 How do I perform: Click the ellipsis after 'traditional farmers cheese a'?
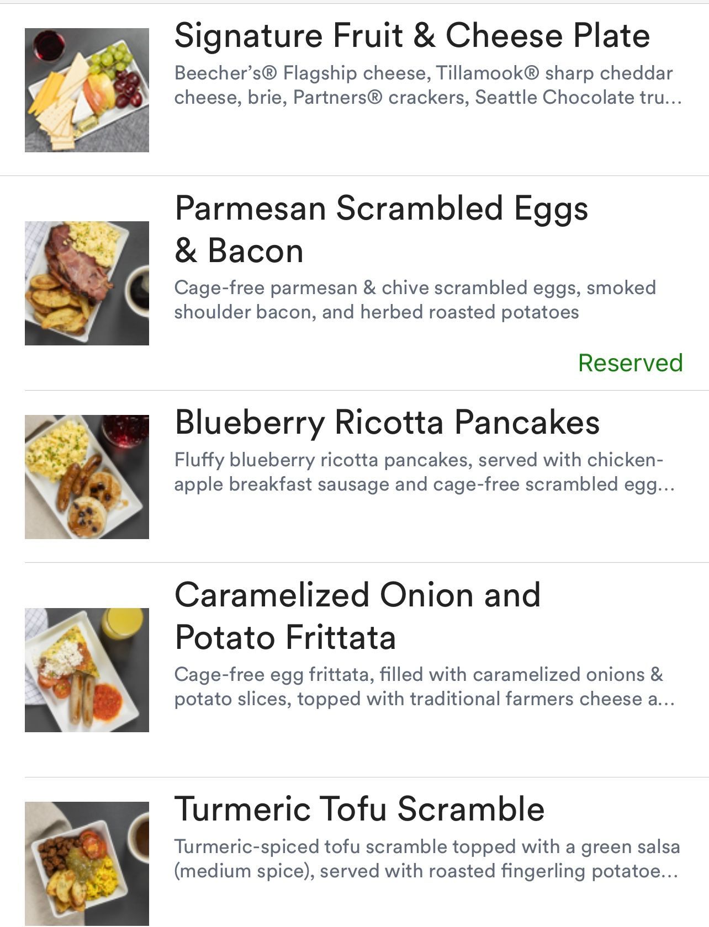tap(667, 700)
